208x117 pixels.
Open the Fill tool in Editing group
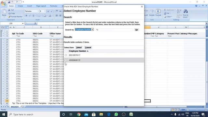(167, 13)
